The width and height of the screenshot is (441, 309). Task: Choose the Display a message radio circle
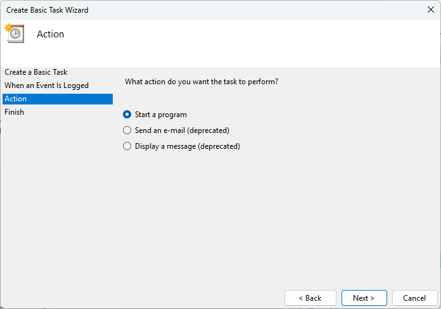click(x=127, y=146)
